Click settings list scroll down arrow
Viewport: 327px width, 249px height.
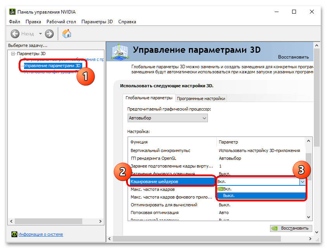[309, 217]
